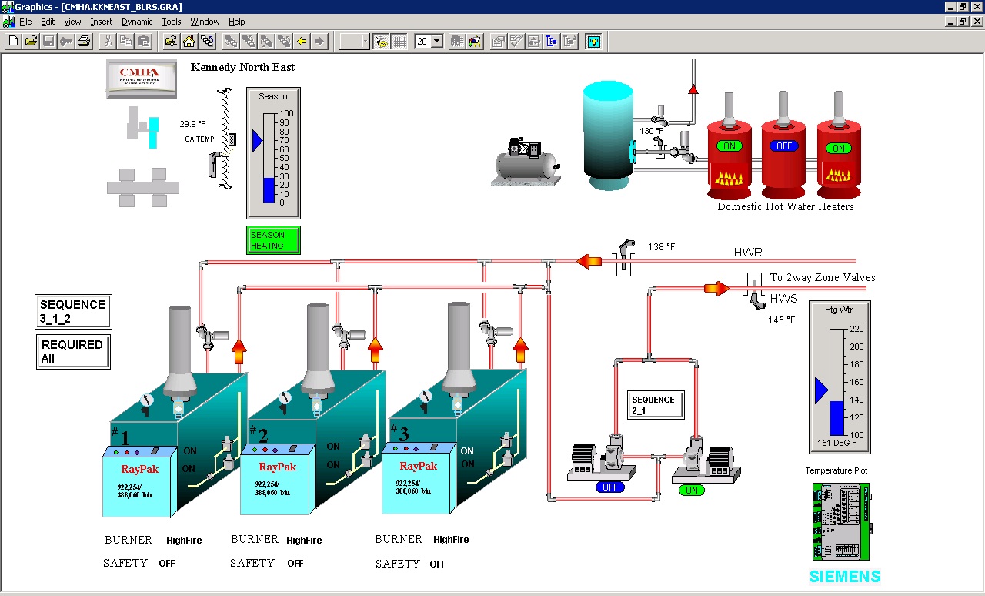The image size is (985, 596).
Task: Click the Cut scissors icon
Action: (x=108, y=42)
